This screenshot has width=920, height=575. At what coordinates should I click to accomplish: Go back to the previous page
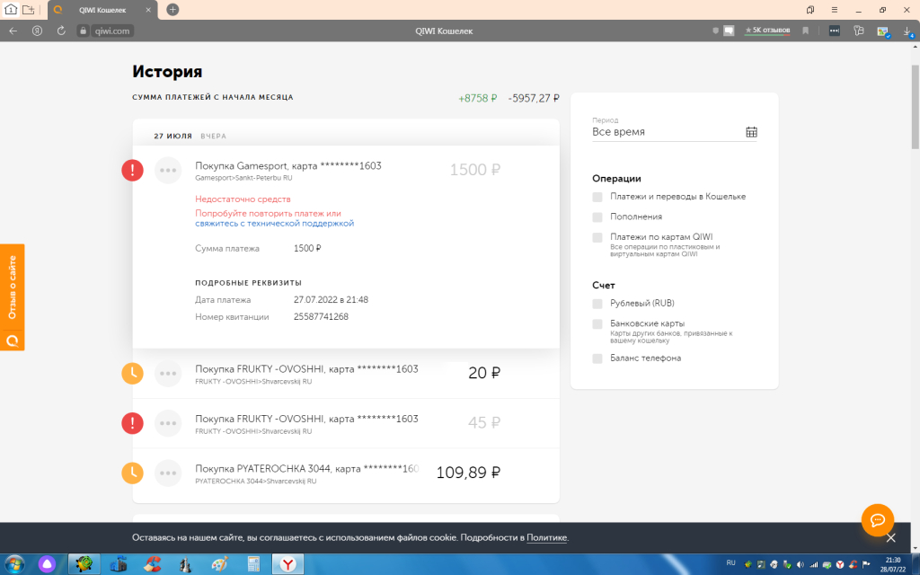[13, 31]
